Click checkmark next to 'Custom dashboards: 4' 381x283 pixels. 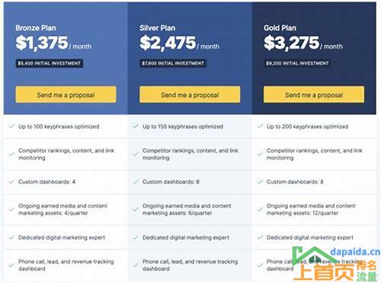tap(11, 182)
